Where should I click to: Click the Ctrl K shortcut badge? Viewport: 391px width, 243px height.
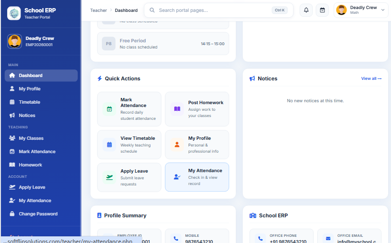pyautogui.click(x=280, y=10)
